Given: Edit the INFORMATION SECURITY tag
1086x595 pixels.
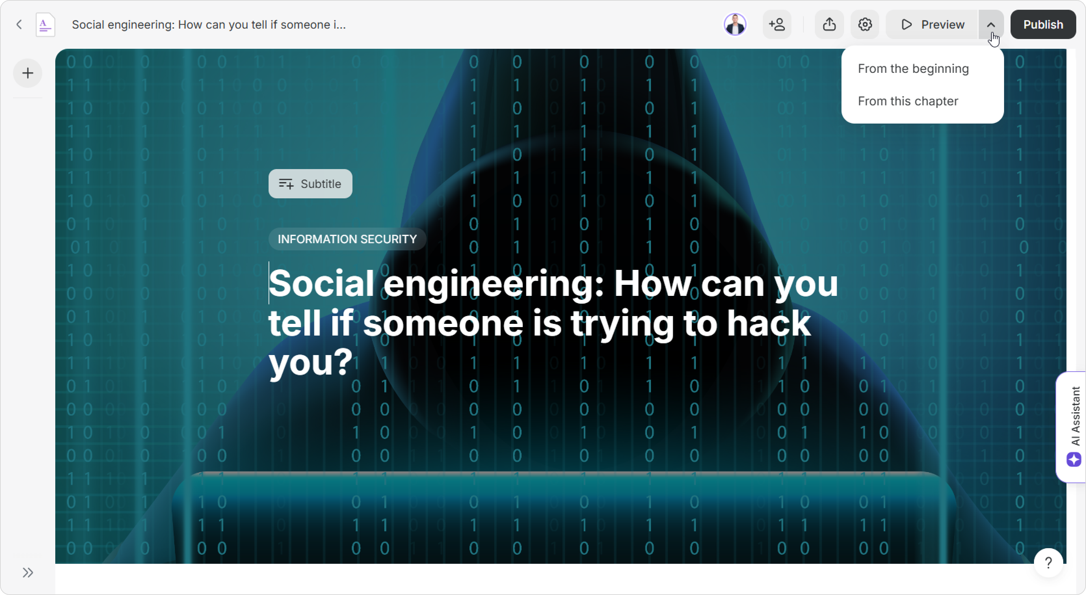Looking at the screenshot, I should [x=347, y=239].
